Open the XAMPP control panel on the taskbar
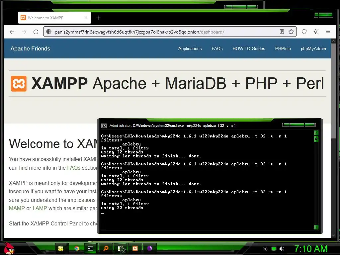Image resolution: width=340 pixels, height=255 pixels. 135,248
